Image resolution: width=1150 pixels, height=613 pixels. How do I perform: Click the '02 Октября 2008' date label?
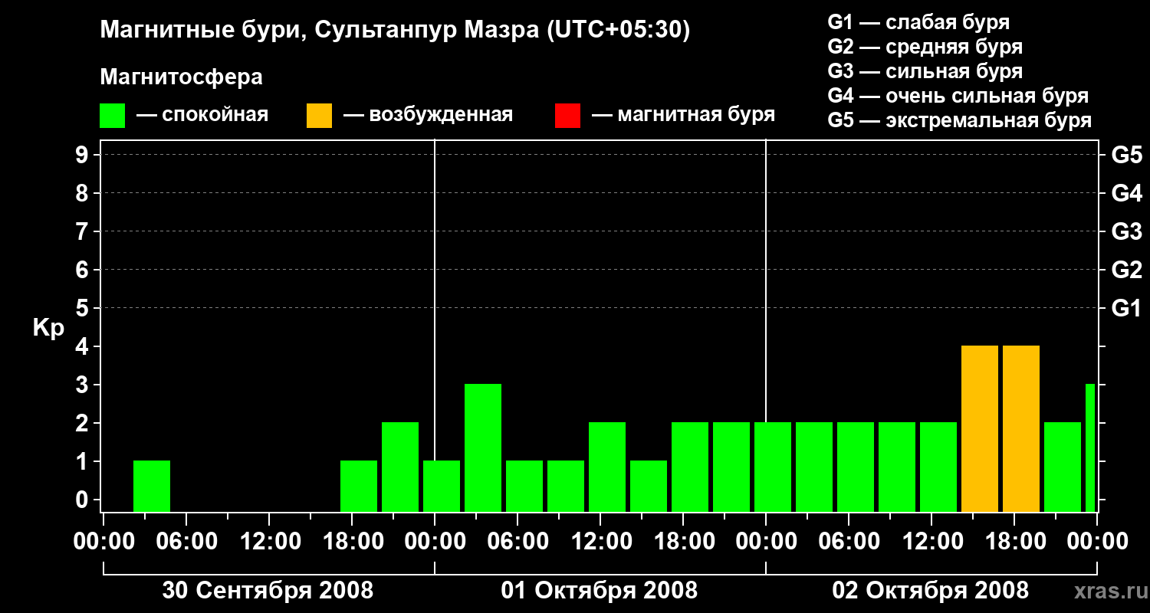click(x=931, y=590)
